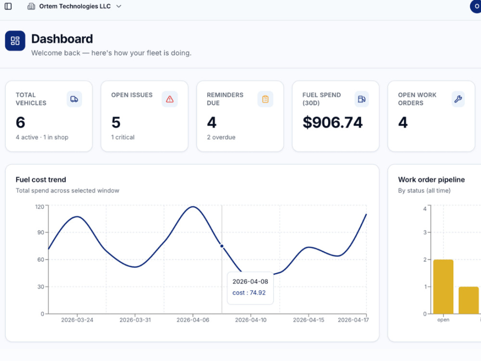Open the Open Issues card
The image size is (481, 361).
[144, 116]
